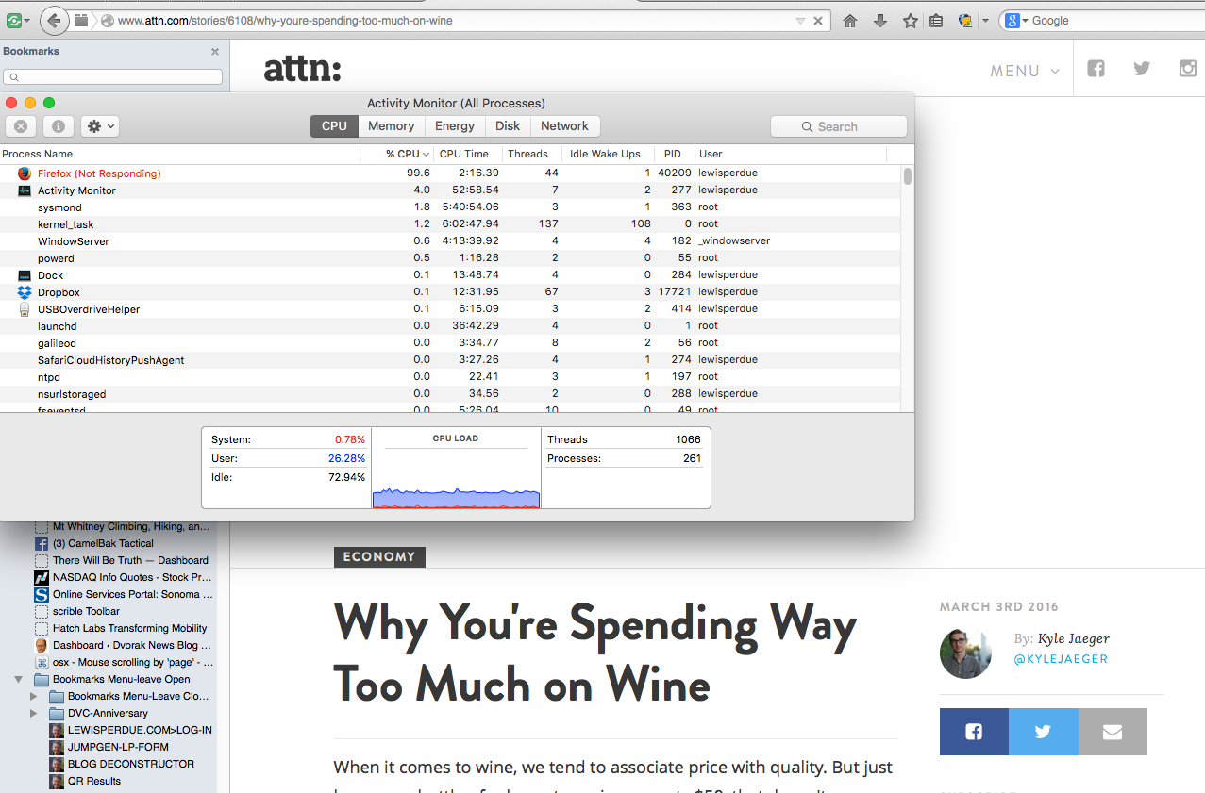The width and height of the screenshot is (1205, 793).
Task: Open the BLOG DECONSTRUCTOR bookmark
Action: click(x=131, y=764)
